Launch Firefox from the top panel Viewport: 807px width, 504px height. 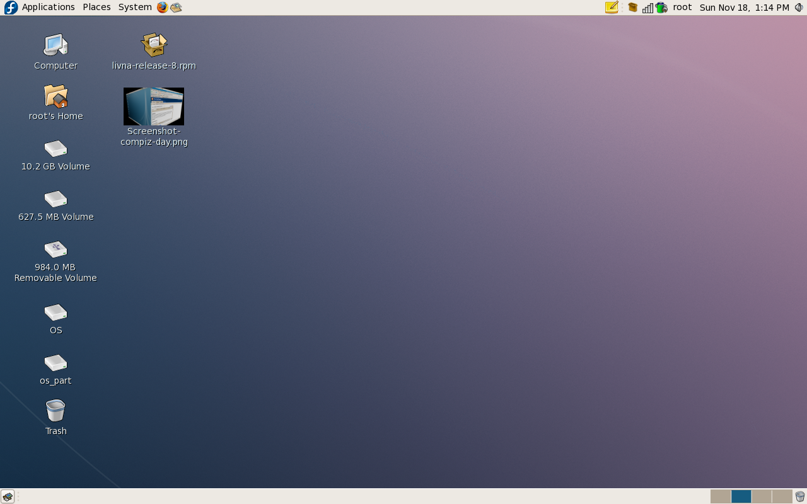pyautogui.click(x=163, y=8)
